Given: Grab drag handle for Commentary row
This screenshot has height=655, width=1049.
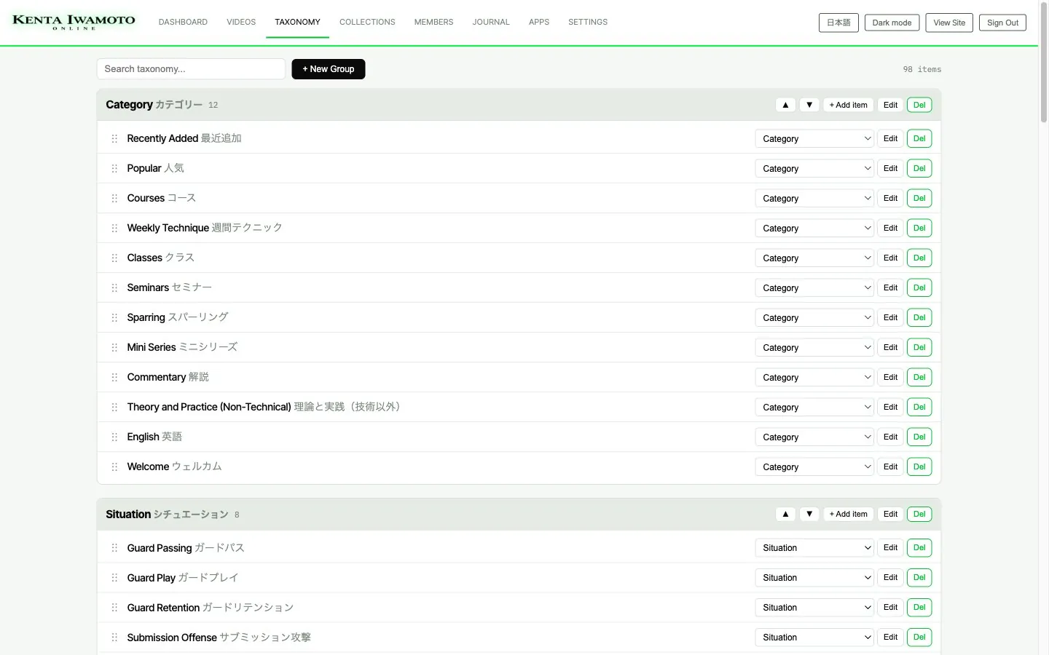Looking at the screenshot, I should [114, 377].
